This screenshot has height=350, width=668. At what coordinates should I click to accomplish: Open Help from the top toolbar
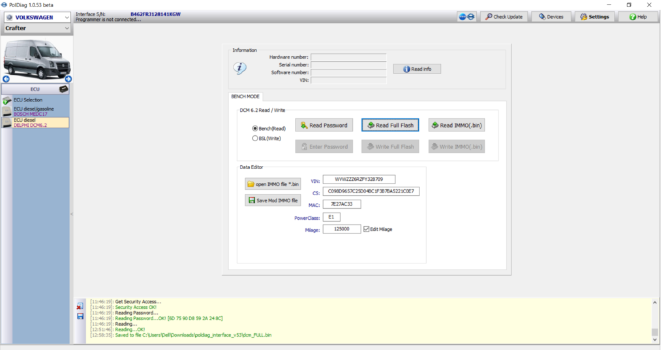point(638,16)
